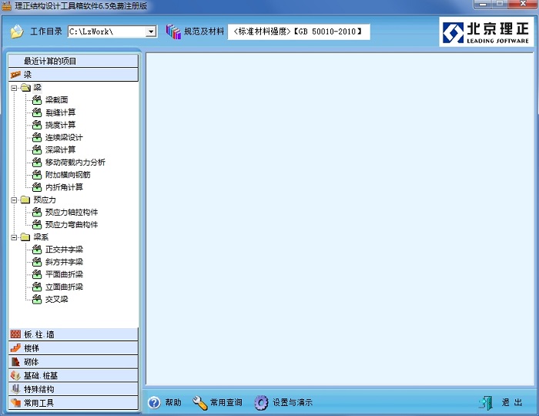Select 平面曲折梁 item

64,274
